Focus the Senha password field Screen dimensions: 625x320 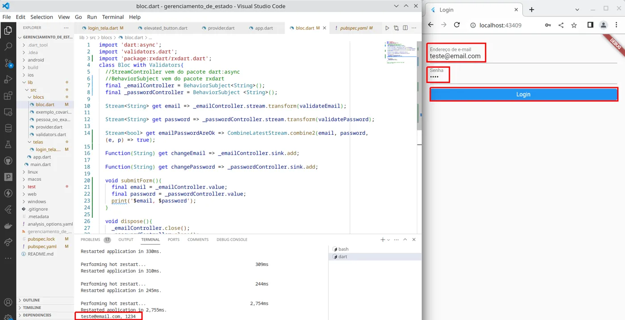522,75
